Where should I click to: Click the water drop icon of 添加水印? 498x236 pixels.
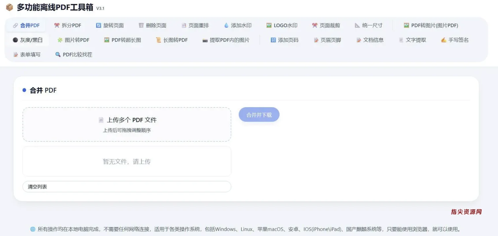point(226,25)
